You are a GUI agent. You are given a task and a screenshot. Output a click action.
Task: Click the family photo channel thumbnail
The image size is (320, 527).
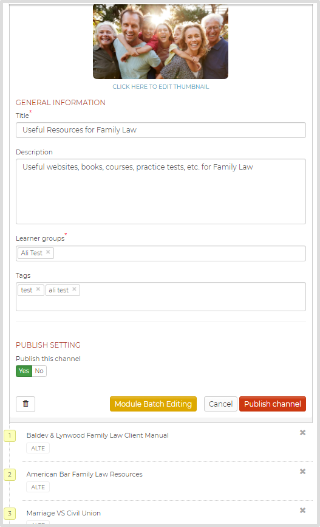[160, 42]
